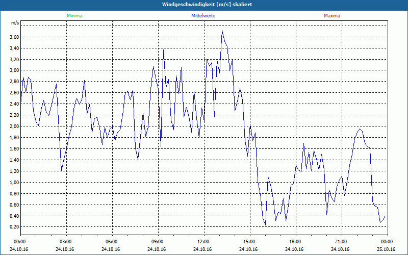This screenshot has width=408, height=255.
Task: Click the '0,60' y-axis value
Action: coord(15,205)
